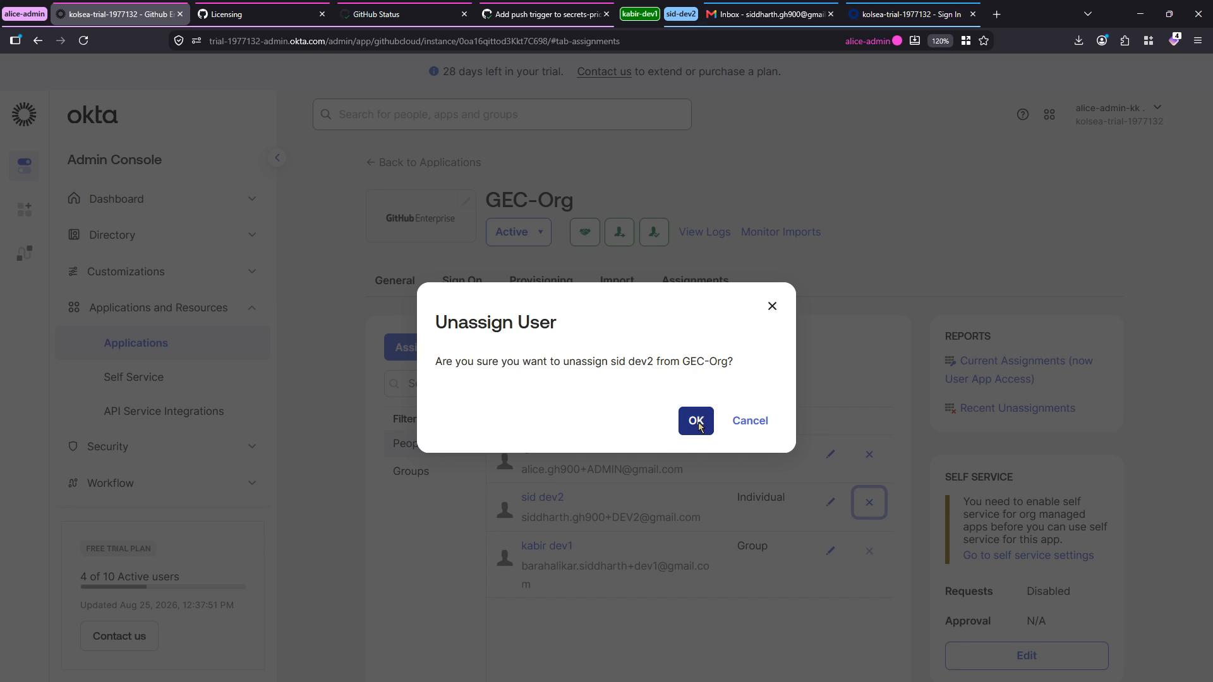Open new browser tab plus icon
Viewport: 1213px width, 682px height.
tap(996, 14)
